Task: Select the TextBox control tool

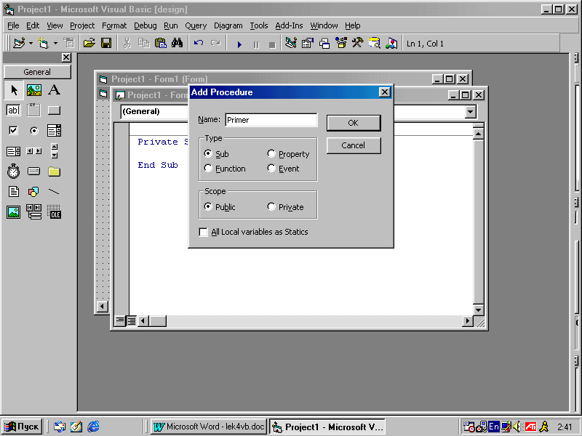Action: [x=13, y=110]
